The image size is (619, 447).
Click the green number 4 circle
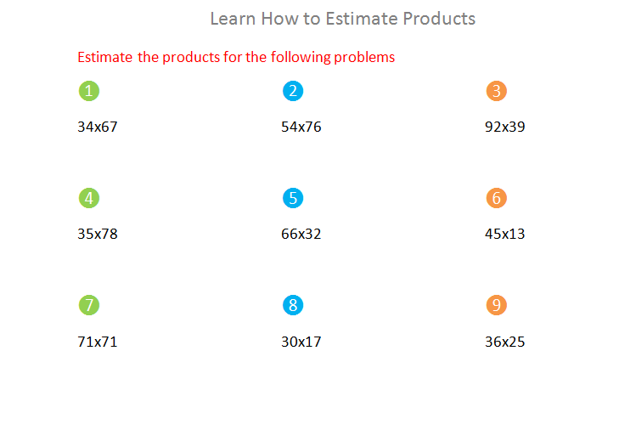coord(89,198)
